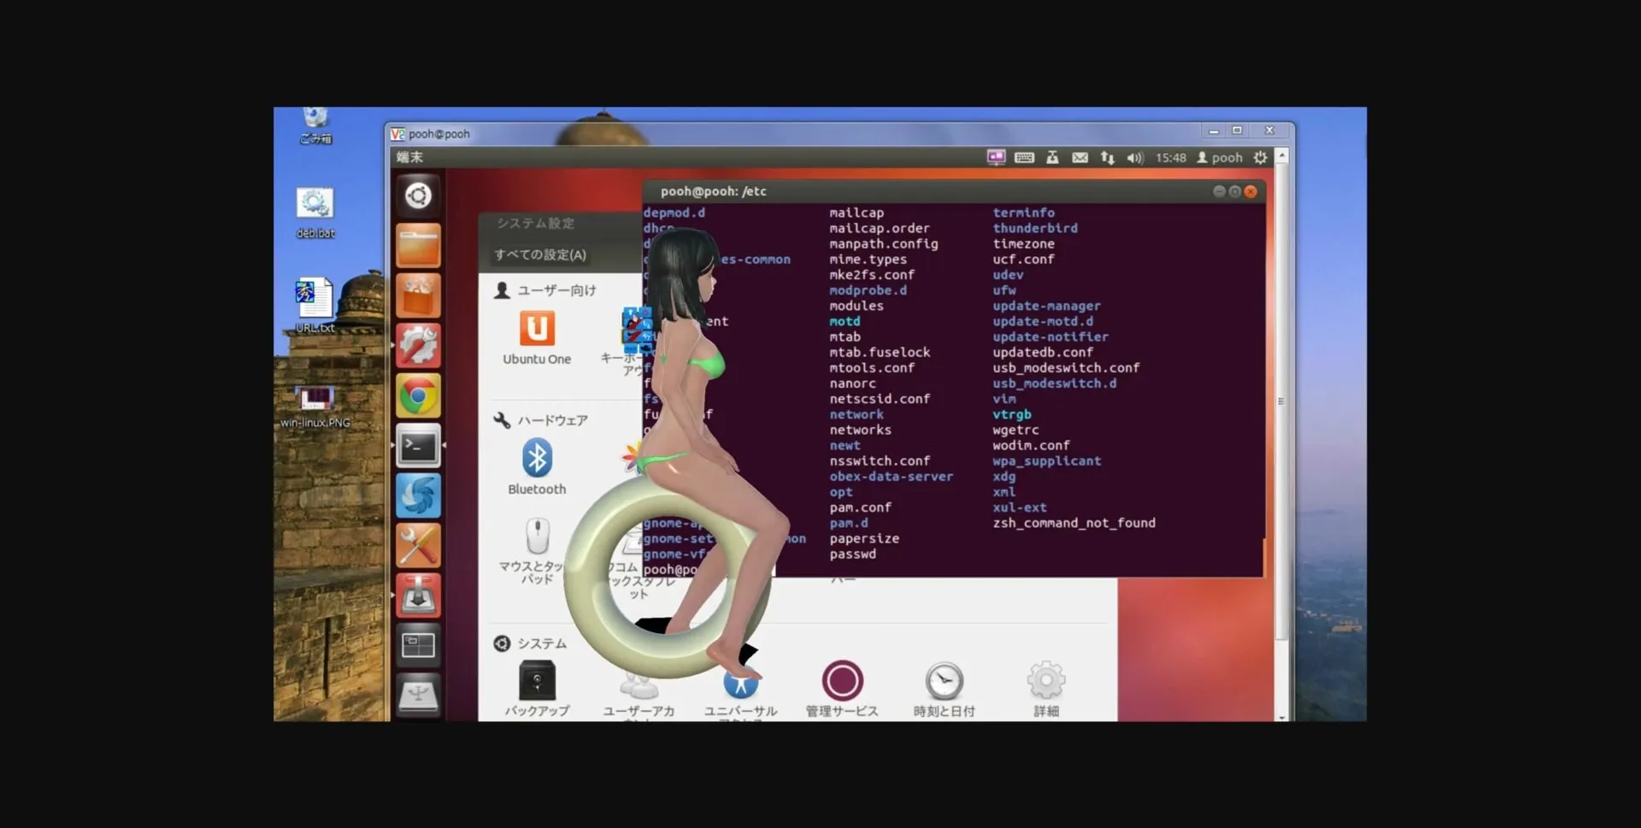Click the 15:48 clock in top panel

1170,158
